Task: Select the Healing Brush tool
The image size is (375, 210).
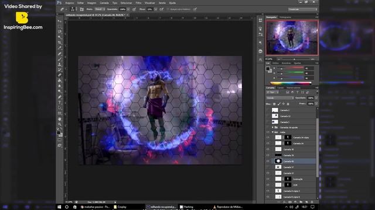Action: [60, 54]
